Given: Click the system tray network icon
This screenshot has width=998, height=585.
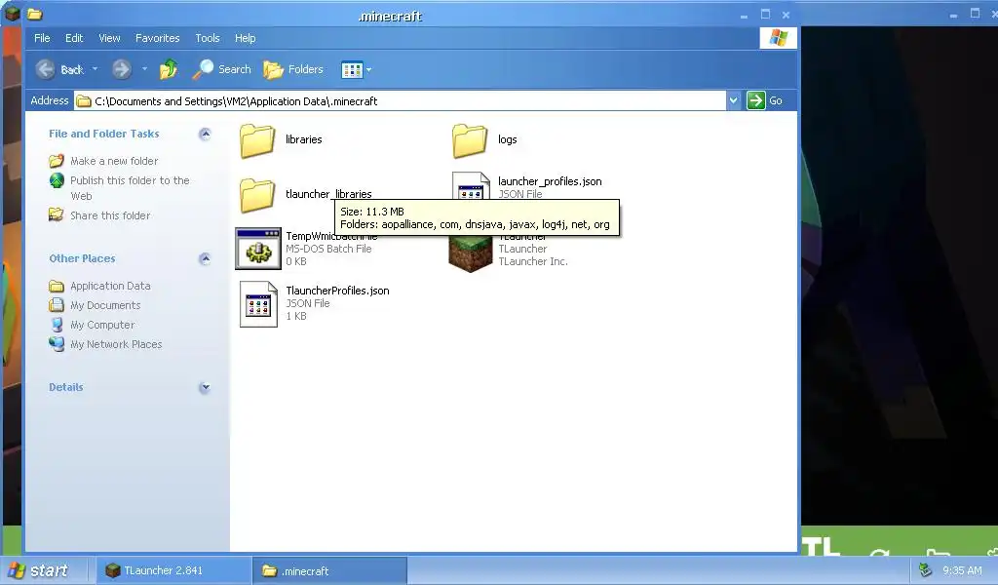Looking at the screenshot, I should coord(925,570).
